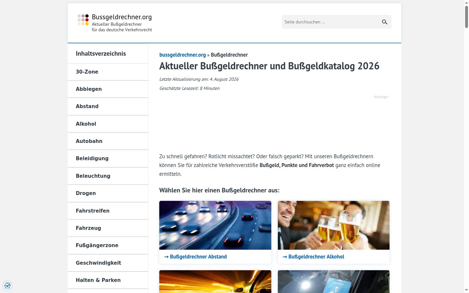Click the highway traffic thumbnail image

215,225
